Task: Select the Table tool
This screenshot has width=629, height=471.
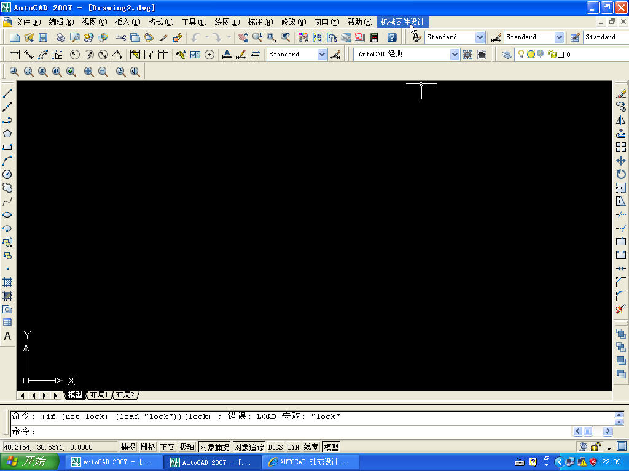Action: (7, 323)
